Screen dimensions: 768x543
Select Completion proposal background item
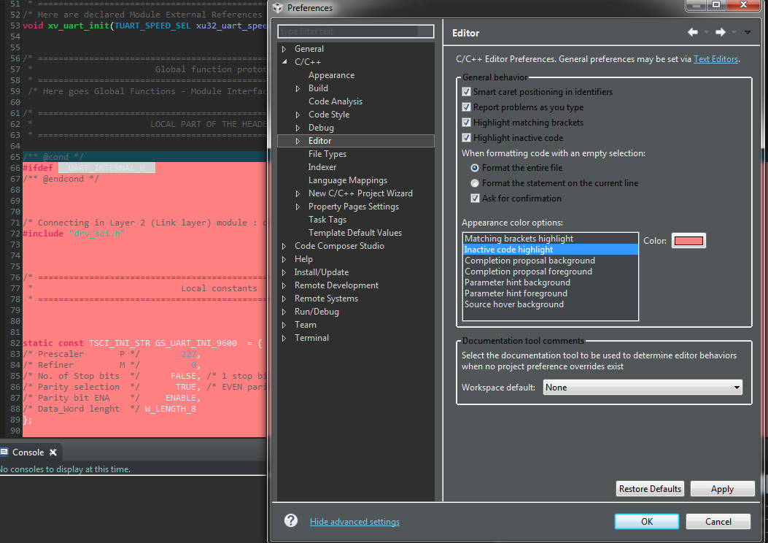550,261
